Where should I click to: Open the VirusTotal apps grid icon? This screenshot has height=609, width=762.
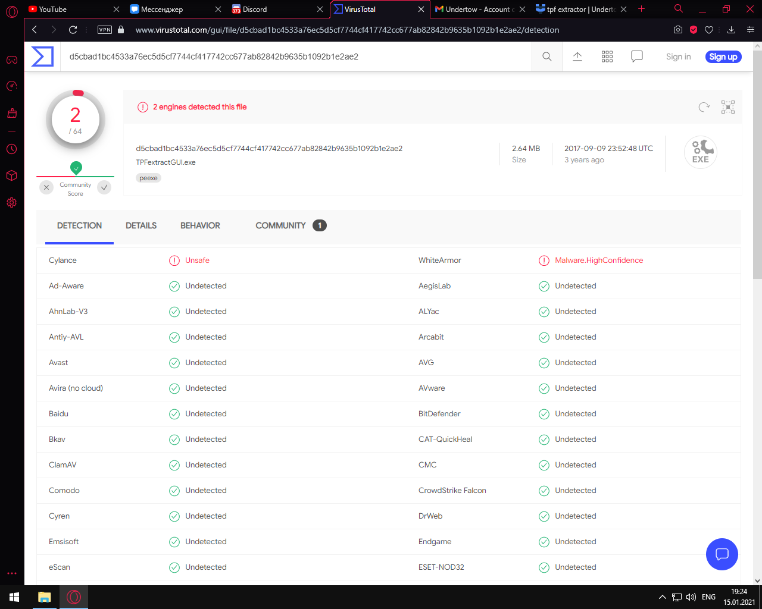(x=607, y=56)
